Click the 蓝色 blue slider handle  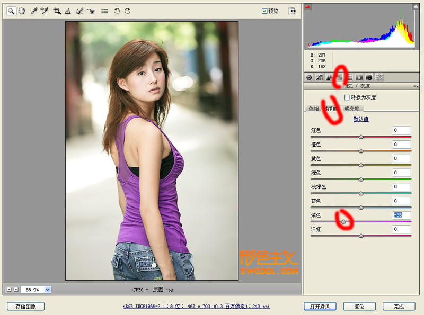click(x=361, y=208)
